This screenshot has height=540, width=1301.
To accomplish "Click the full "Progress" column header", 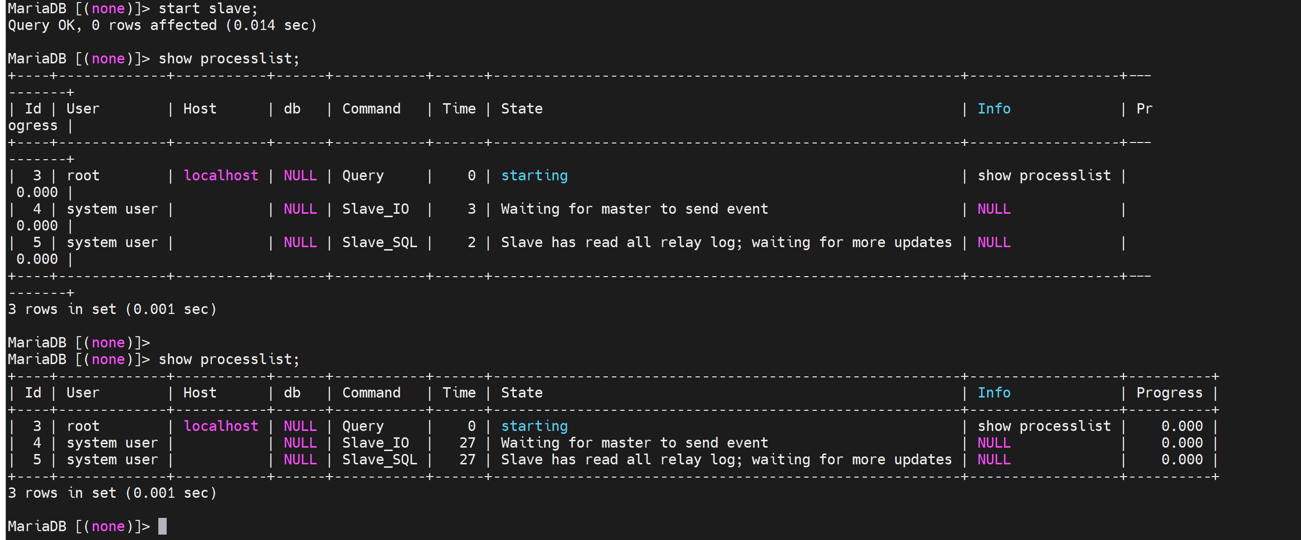I will [x=1169, y=393].
